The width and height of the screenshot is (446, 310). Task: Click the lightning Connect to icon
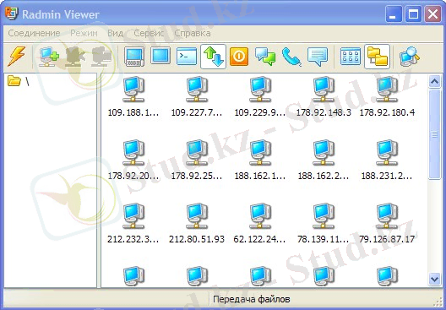16,57
